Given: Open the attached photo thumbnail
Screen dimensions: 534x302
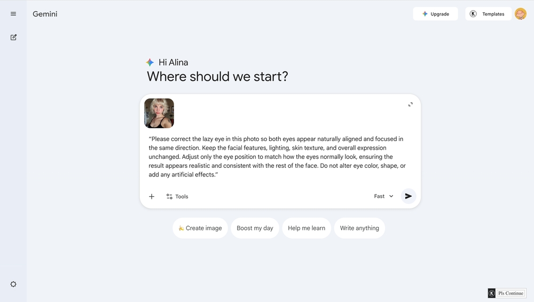Looking at the screenshot, I should 159,113.
